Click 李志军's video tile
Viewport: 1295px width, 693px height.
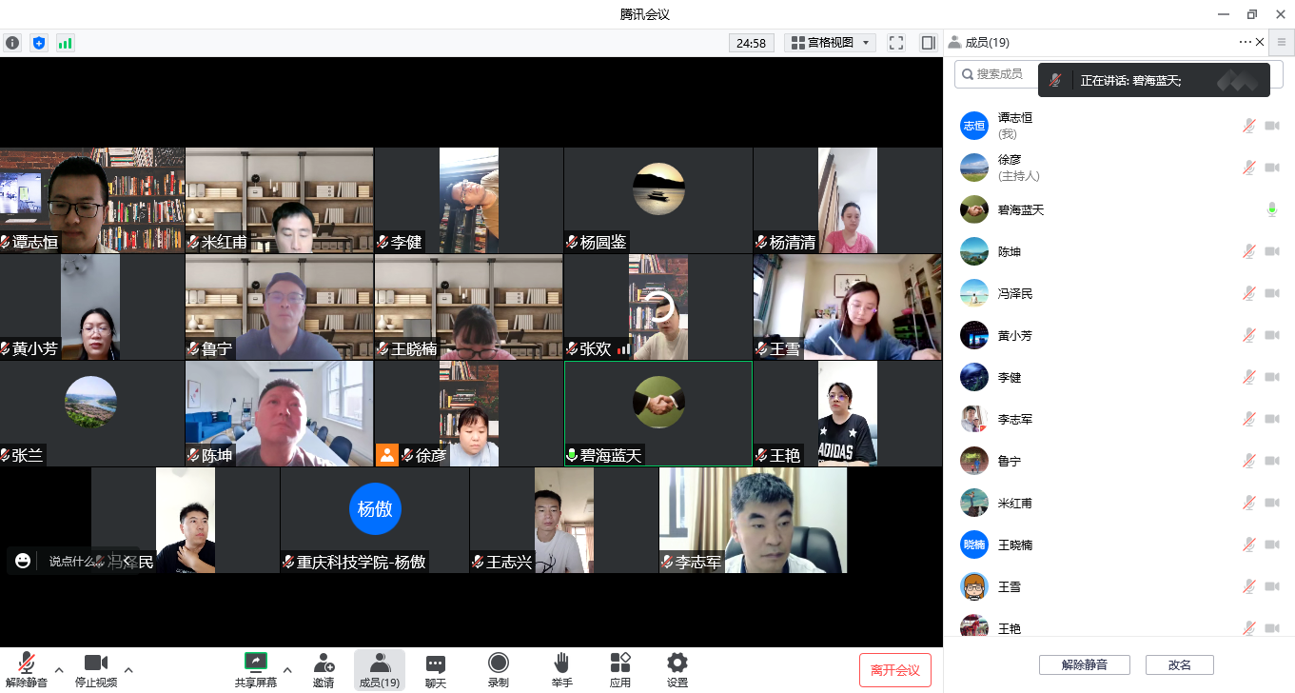[x=754, y=520]
